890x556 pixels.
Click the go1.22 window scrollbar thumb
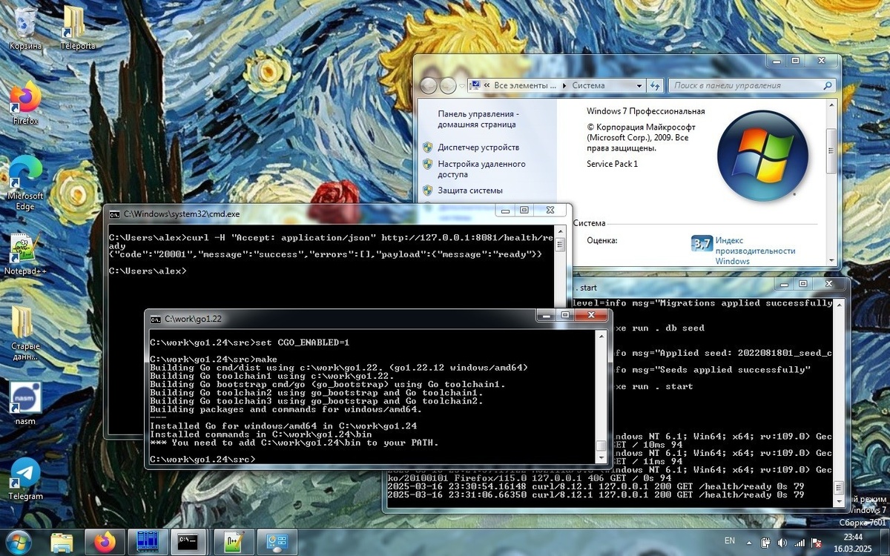(x=601, y=447)
